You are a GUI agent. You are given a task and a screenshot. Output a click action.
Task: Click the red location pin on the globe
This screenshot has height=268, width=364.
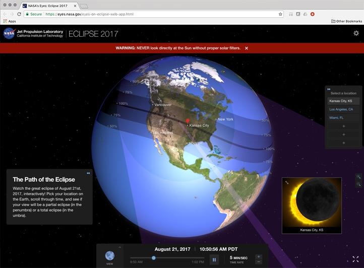pyautogui.click(x=188, y=121)
